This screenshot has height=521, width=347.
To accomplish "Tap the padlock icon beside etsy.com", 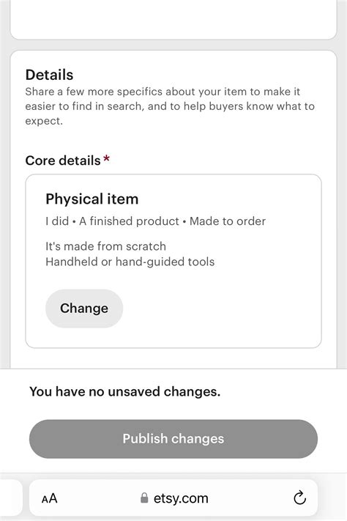I will tap(144, 498).
